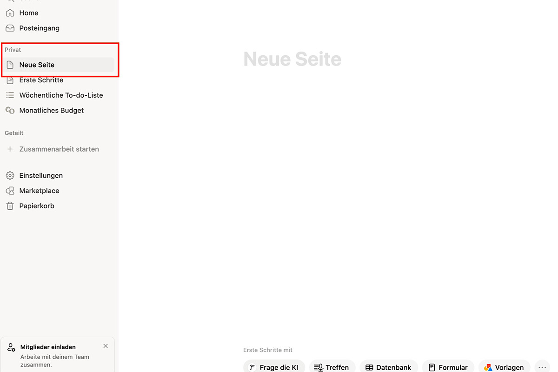Start collaboration via Zusammenarbeit starten

coord(58,149)
